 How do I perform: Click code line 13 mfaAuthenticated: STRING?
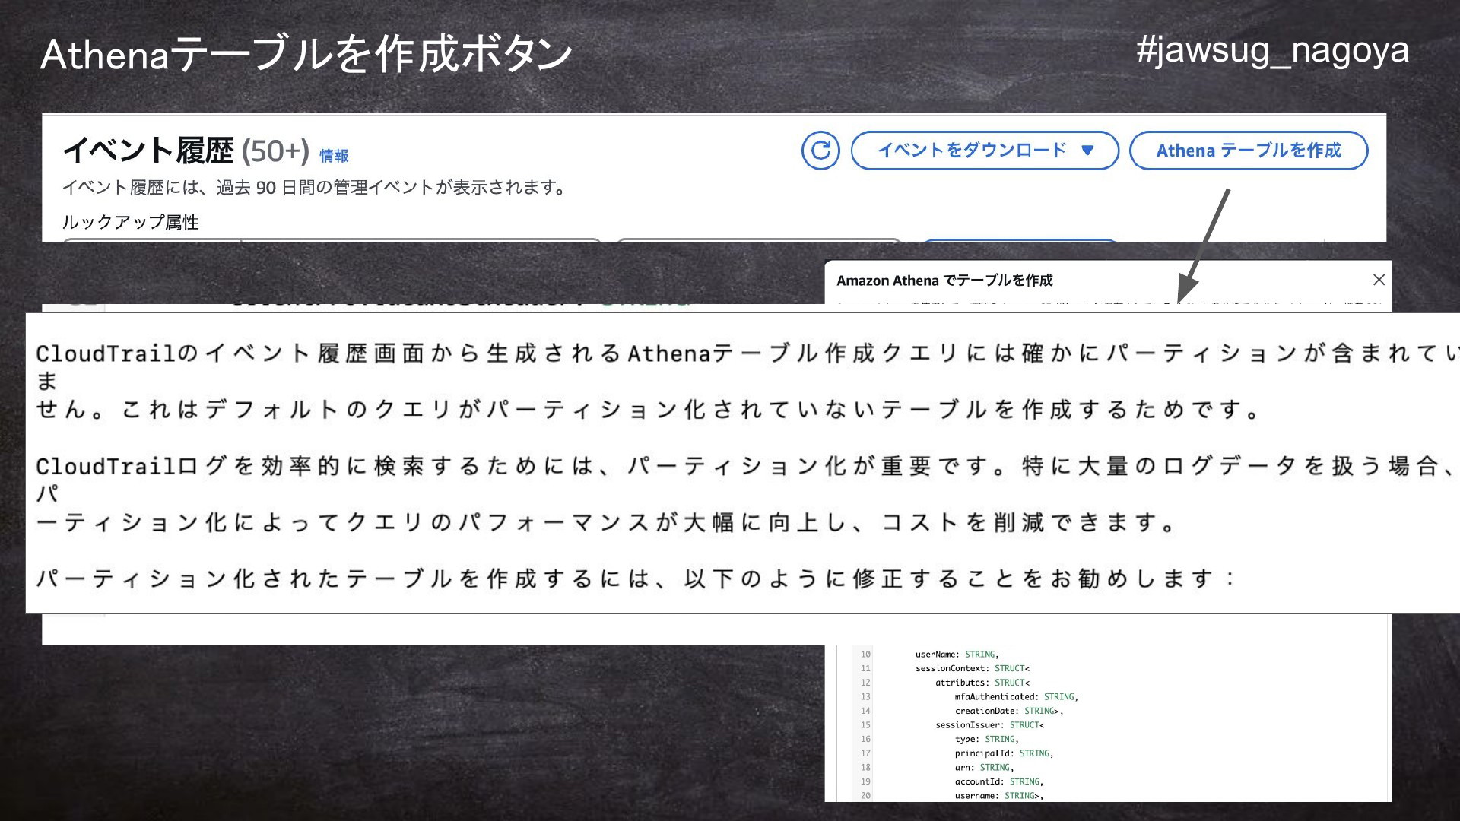1016,697
